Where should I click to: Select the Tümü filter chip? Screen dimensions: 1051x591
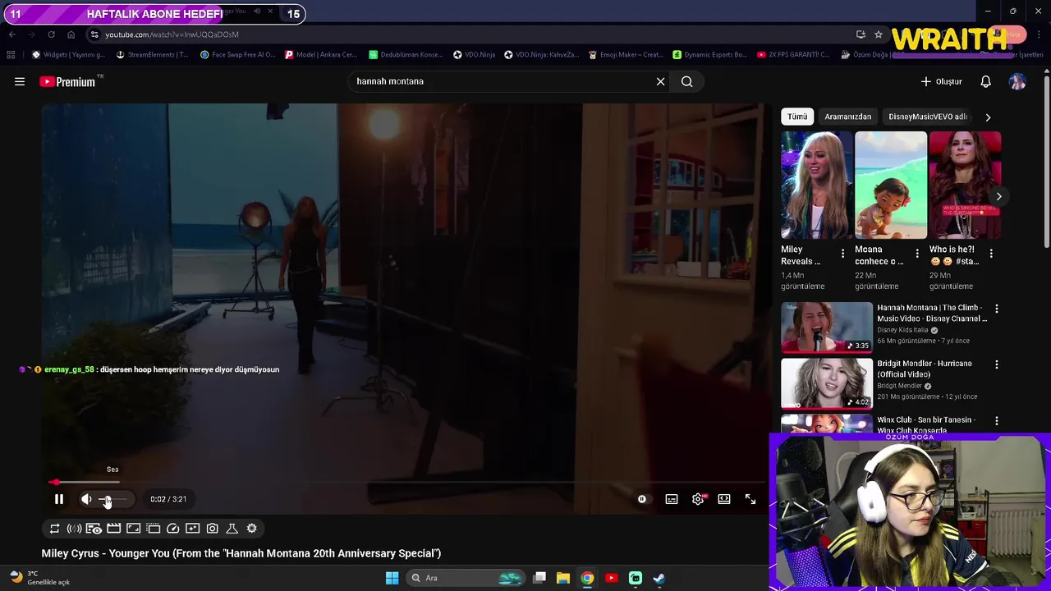(797, 117)
